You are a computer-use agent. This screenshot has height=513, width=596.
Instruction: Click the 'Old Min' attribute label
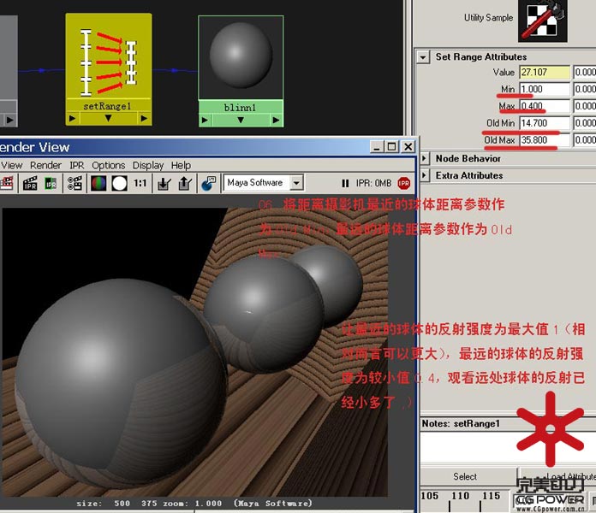(x=500, y=123)
